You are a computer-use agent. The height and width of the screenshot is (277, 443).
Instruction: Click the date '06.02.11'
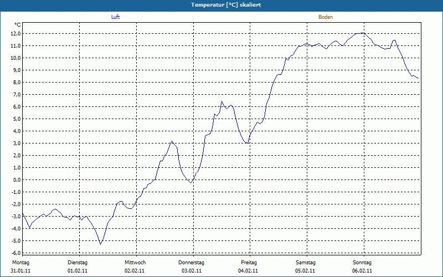(362, 271)
